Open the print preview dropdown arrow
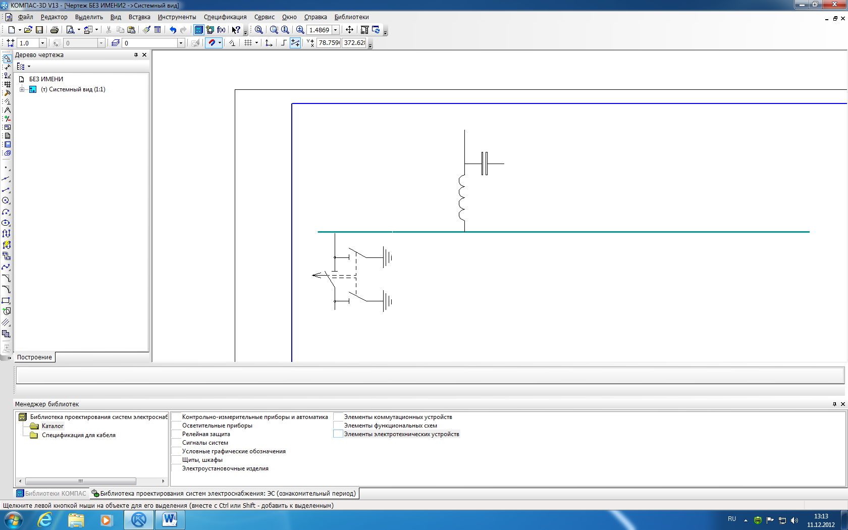 (79, 30)
